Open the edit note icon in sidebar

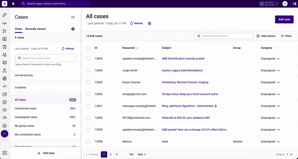[4, 94]
